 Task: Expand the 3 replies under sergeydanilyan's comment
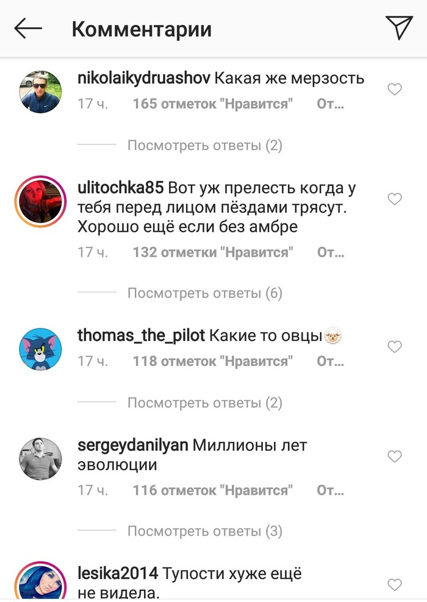[205, 531]
